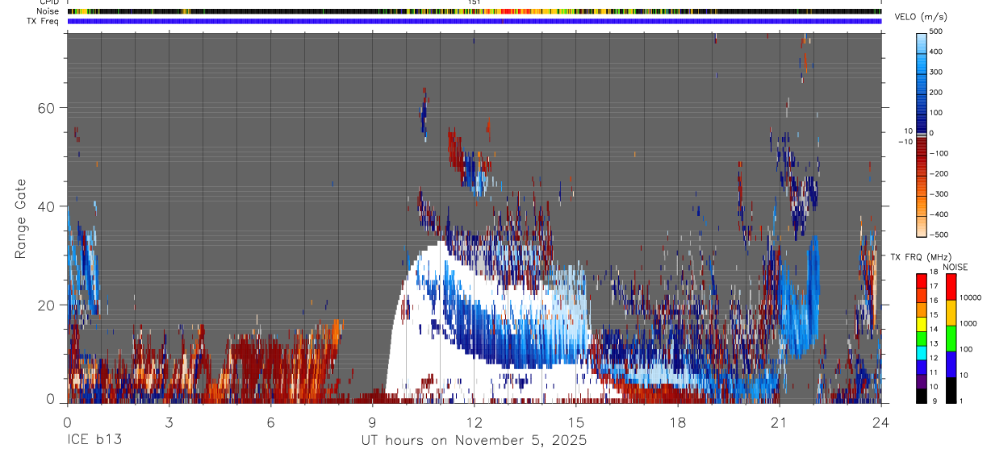The image size is (991, 457).
Task: Click the 200 label on velocity scale
Action: click(937, 92)
